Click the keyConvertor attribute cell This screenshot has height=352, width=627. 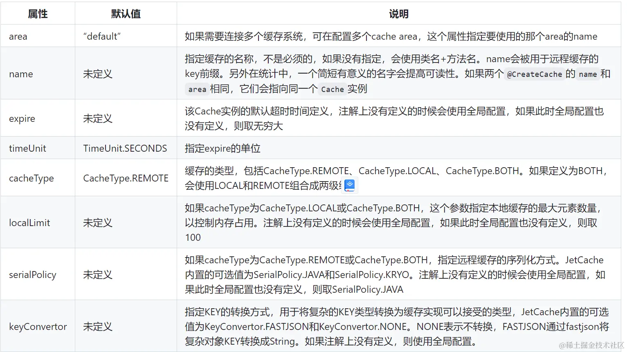click(37, 326)
